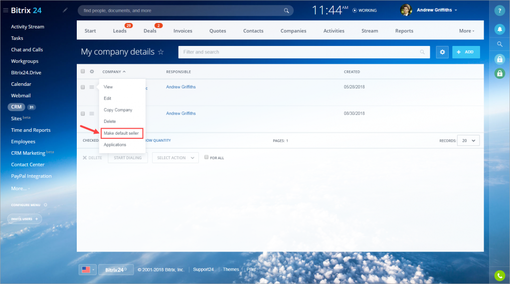510x284 pixels.
Task: Open Andrew Griffiths link in the second row
Action: coord(181,113)
